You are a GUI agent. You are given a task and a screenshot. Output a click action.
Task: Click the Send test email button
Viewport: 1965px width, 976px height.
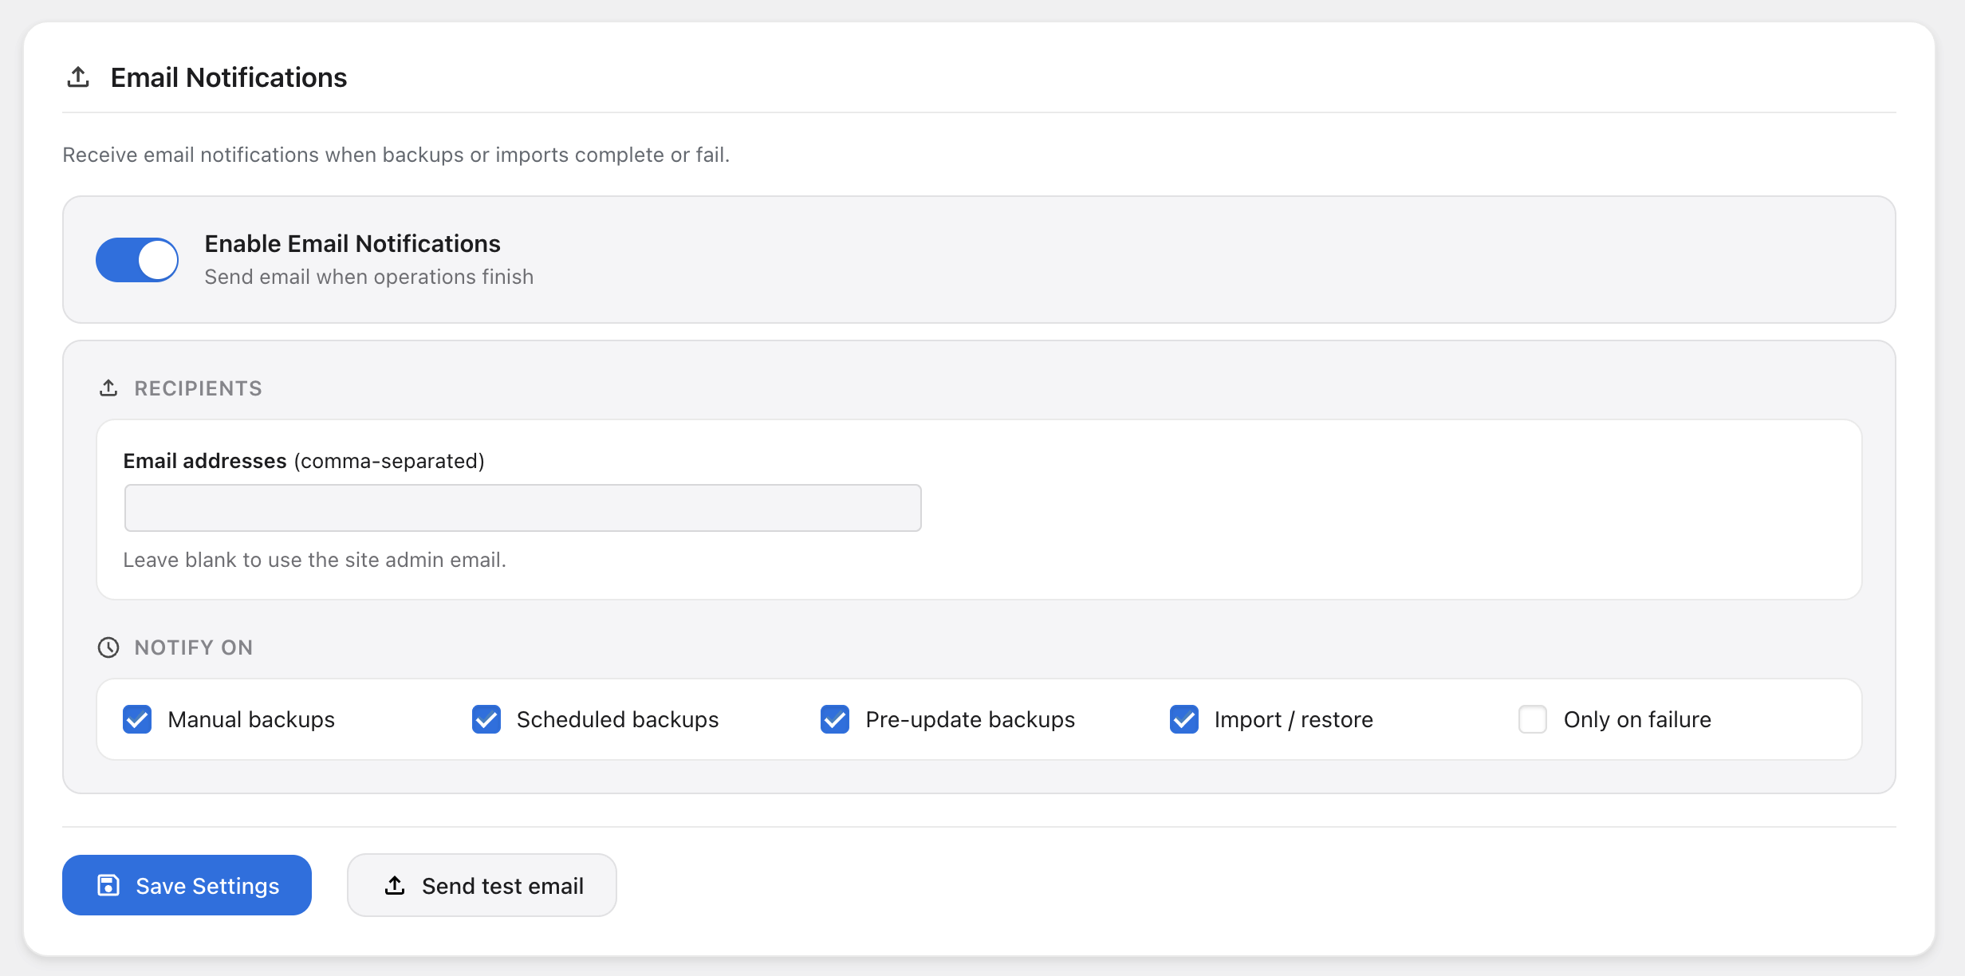pyautogui.click(x=481, y=885)
